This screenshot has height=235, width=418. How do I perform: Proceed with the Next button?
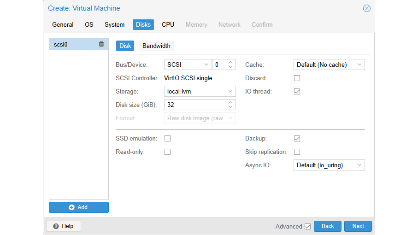point(358,226)
